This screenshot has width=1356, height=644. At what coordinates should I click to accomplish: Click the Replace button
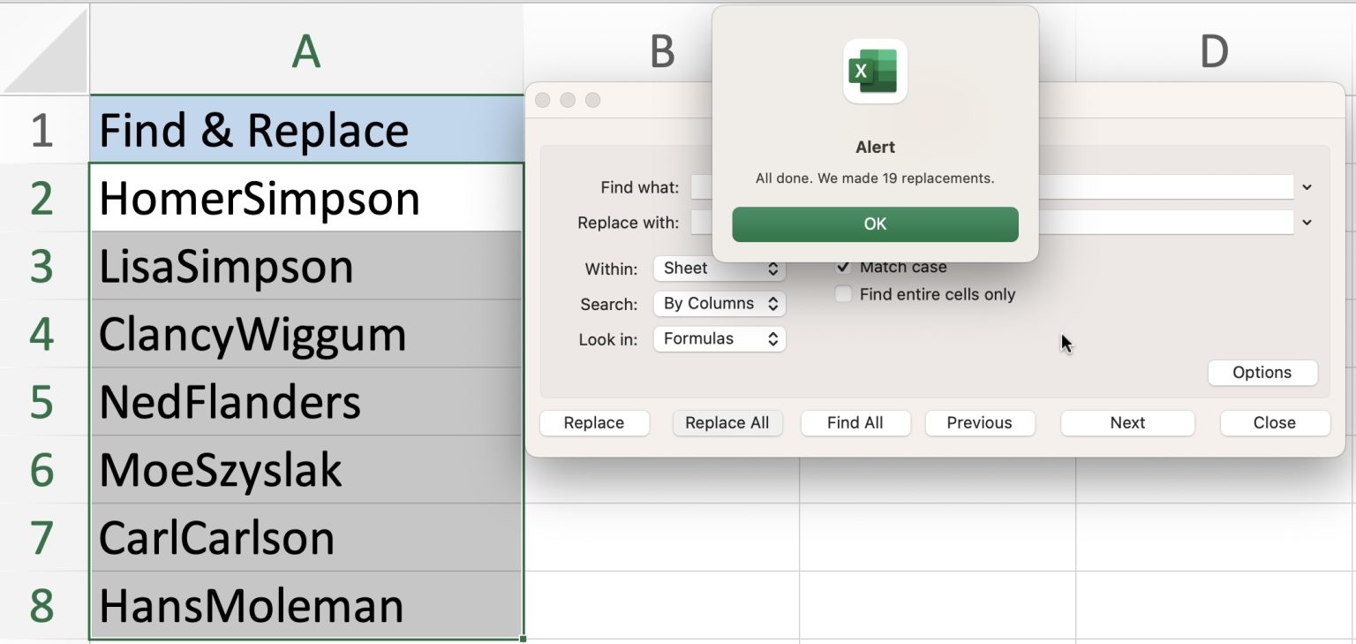click(594, 423)
